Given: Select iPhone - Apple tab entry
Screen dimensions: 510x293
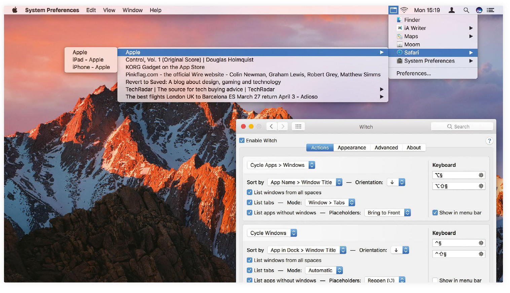Looking at the screenshot, I should coord(91,67).
